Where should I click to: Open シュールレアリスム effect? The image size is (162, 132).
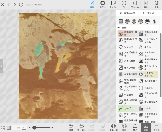click(x=148, y=40)
